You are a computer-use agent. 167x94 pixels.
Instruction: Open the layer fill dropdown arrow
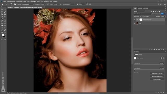pos(165,16)
